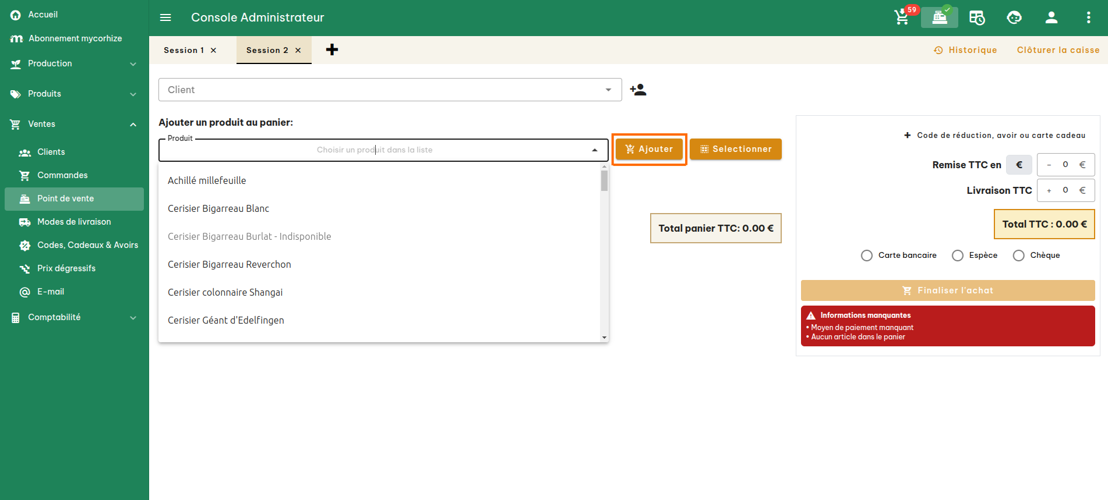
Task: Add a Code de réduction, avoir ou carte cadeau
Action: (x=994, y=135)
